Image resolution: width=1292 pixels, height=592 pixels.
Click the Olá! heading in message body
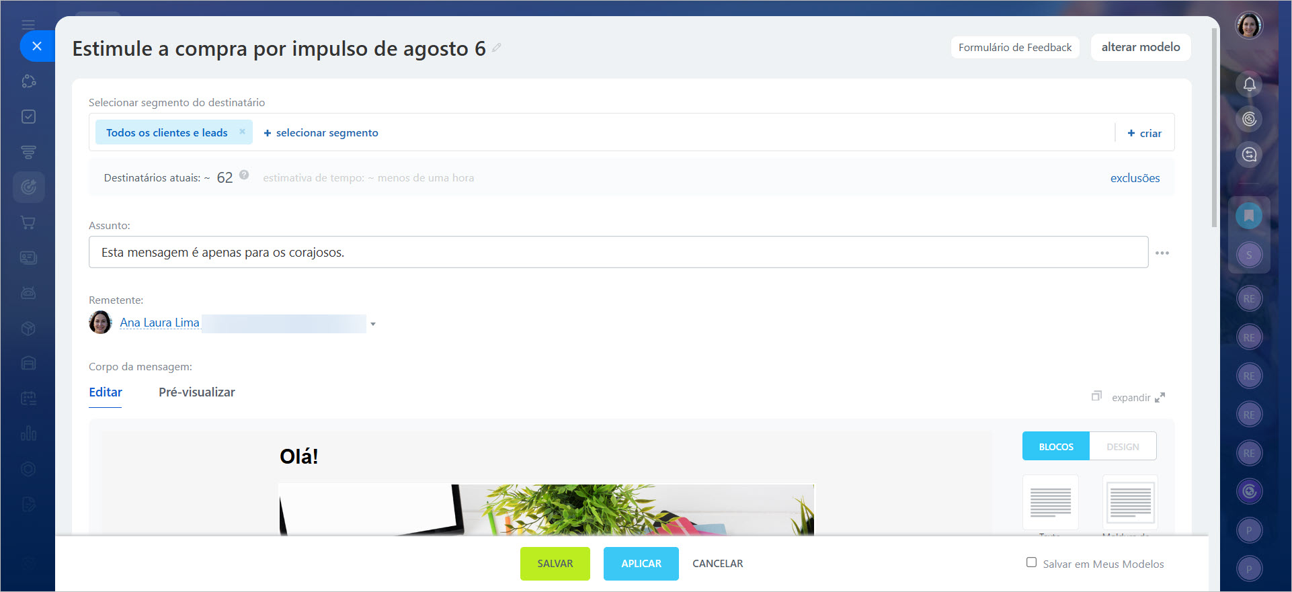pos(299,457)
